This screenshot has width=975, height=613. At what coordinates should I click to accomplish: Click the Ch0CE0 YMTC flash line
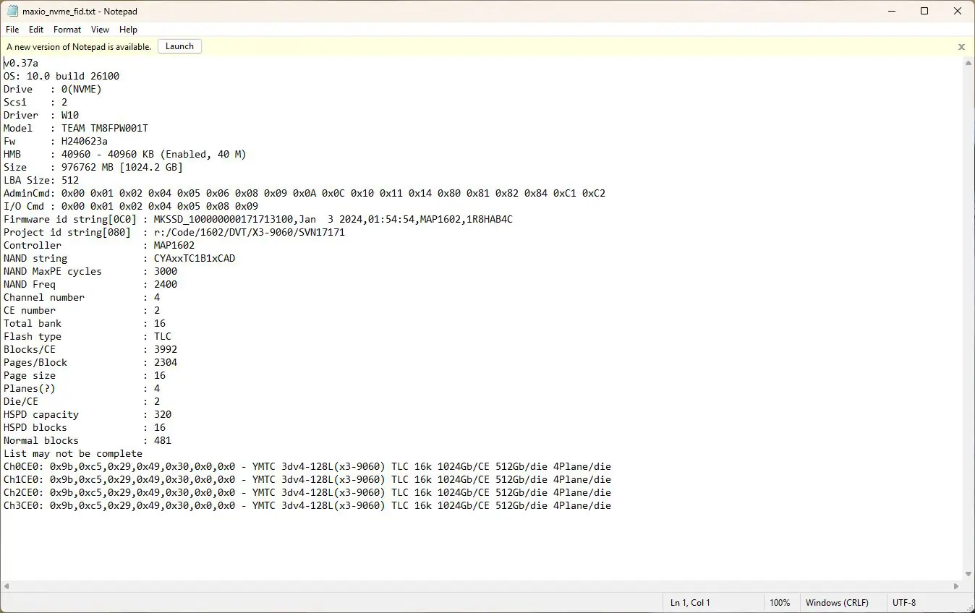307,466
